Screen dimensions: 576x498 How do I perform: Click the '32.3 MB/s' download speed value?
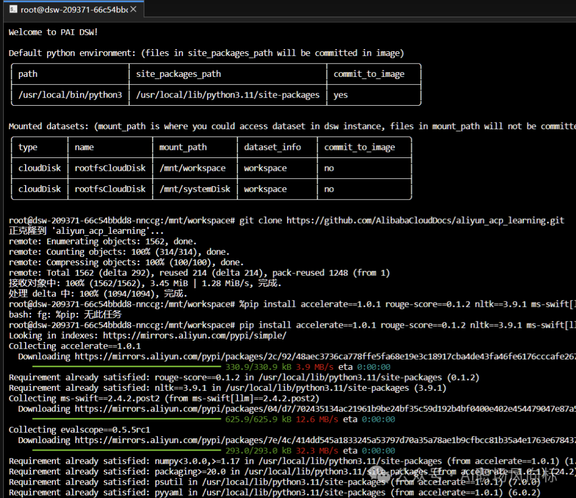(317, 450)
